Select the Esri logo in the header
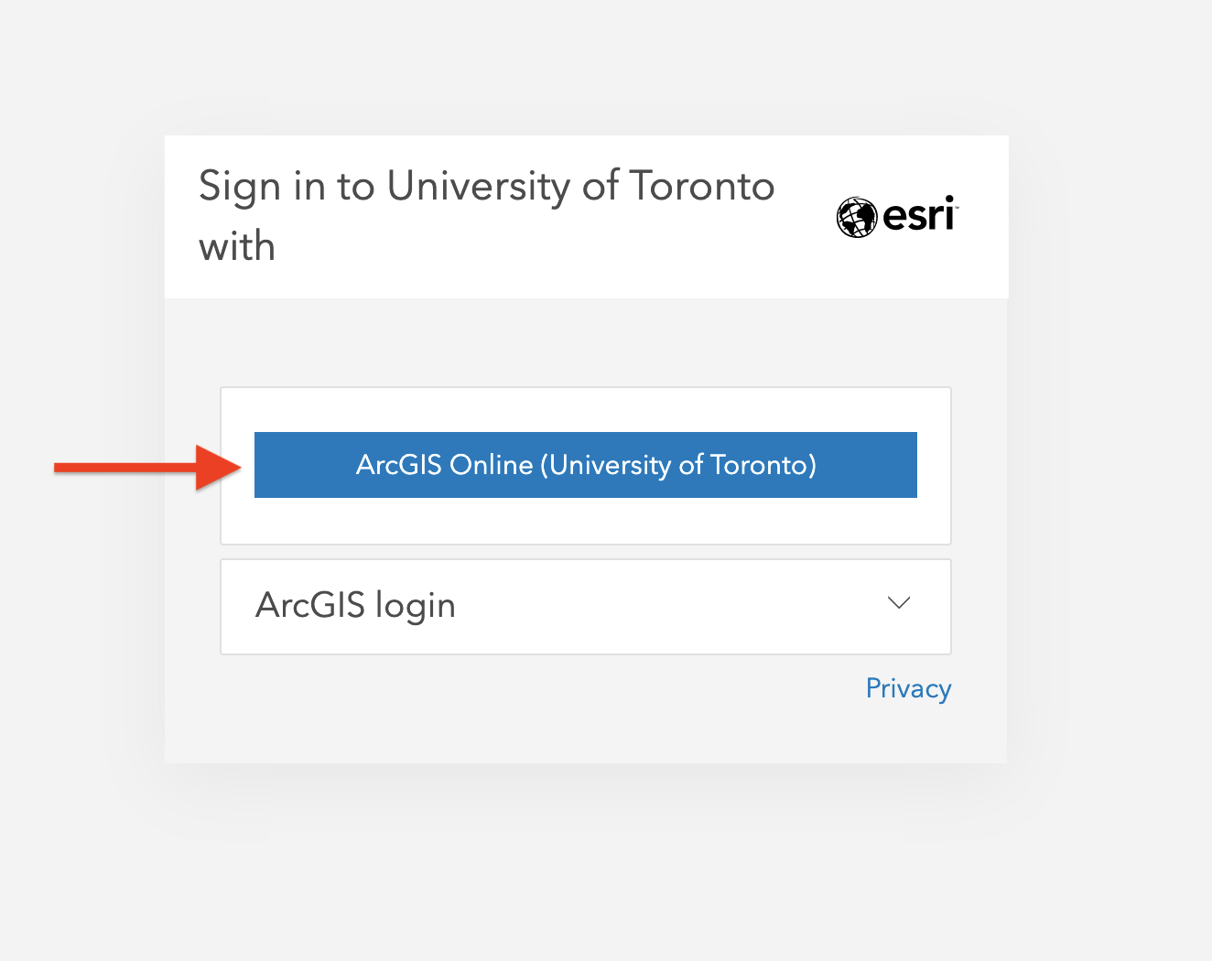Image resolution: width=1212 pixels, height=961 pixels. coord(895,217)
